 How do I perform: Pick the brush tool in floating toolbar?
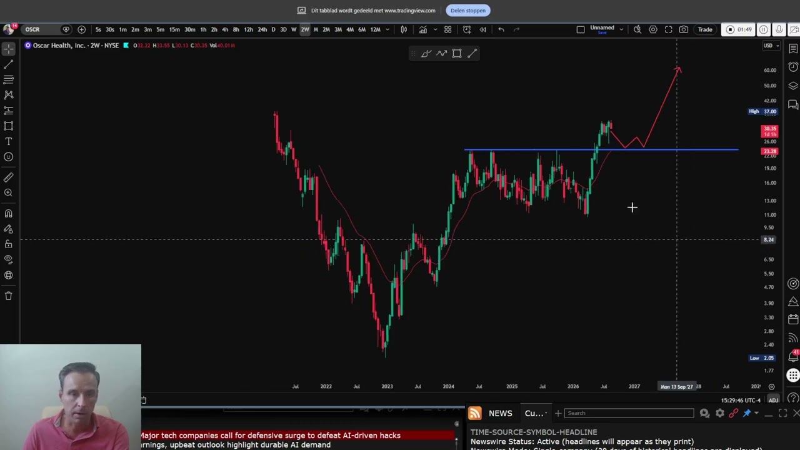[x=426, y=54]
